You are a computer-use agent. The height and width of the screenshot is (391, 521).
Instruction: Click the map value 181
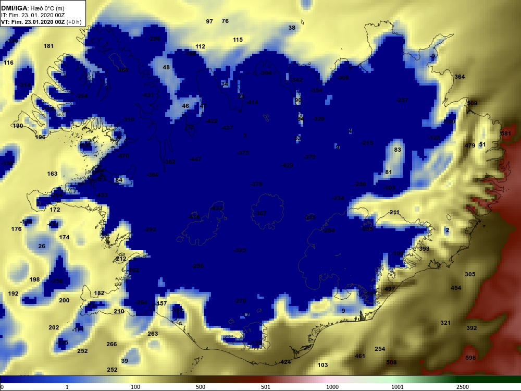[x=48, y=46]
